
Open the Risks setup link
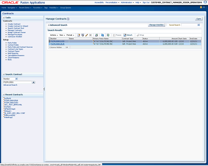9,60
